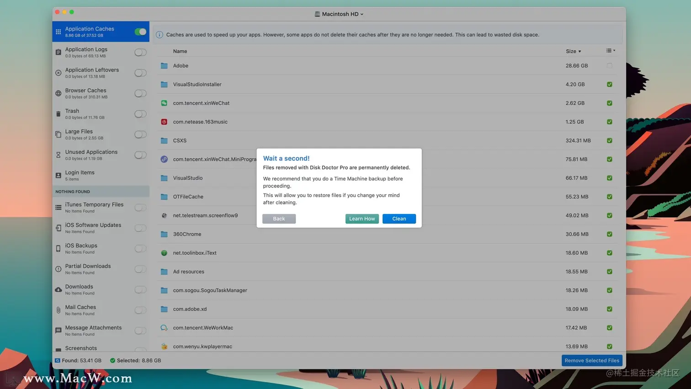Click the CSXS folder icon
The height and width of the screenshot is (389, 691).
(x=164, y=141)
